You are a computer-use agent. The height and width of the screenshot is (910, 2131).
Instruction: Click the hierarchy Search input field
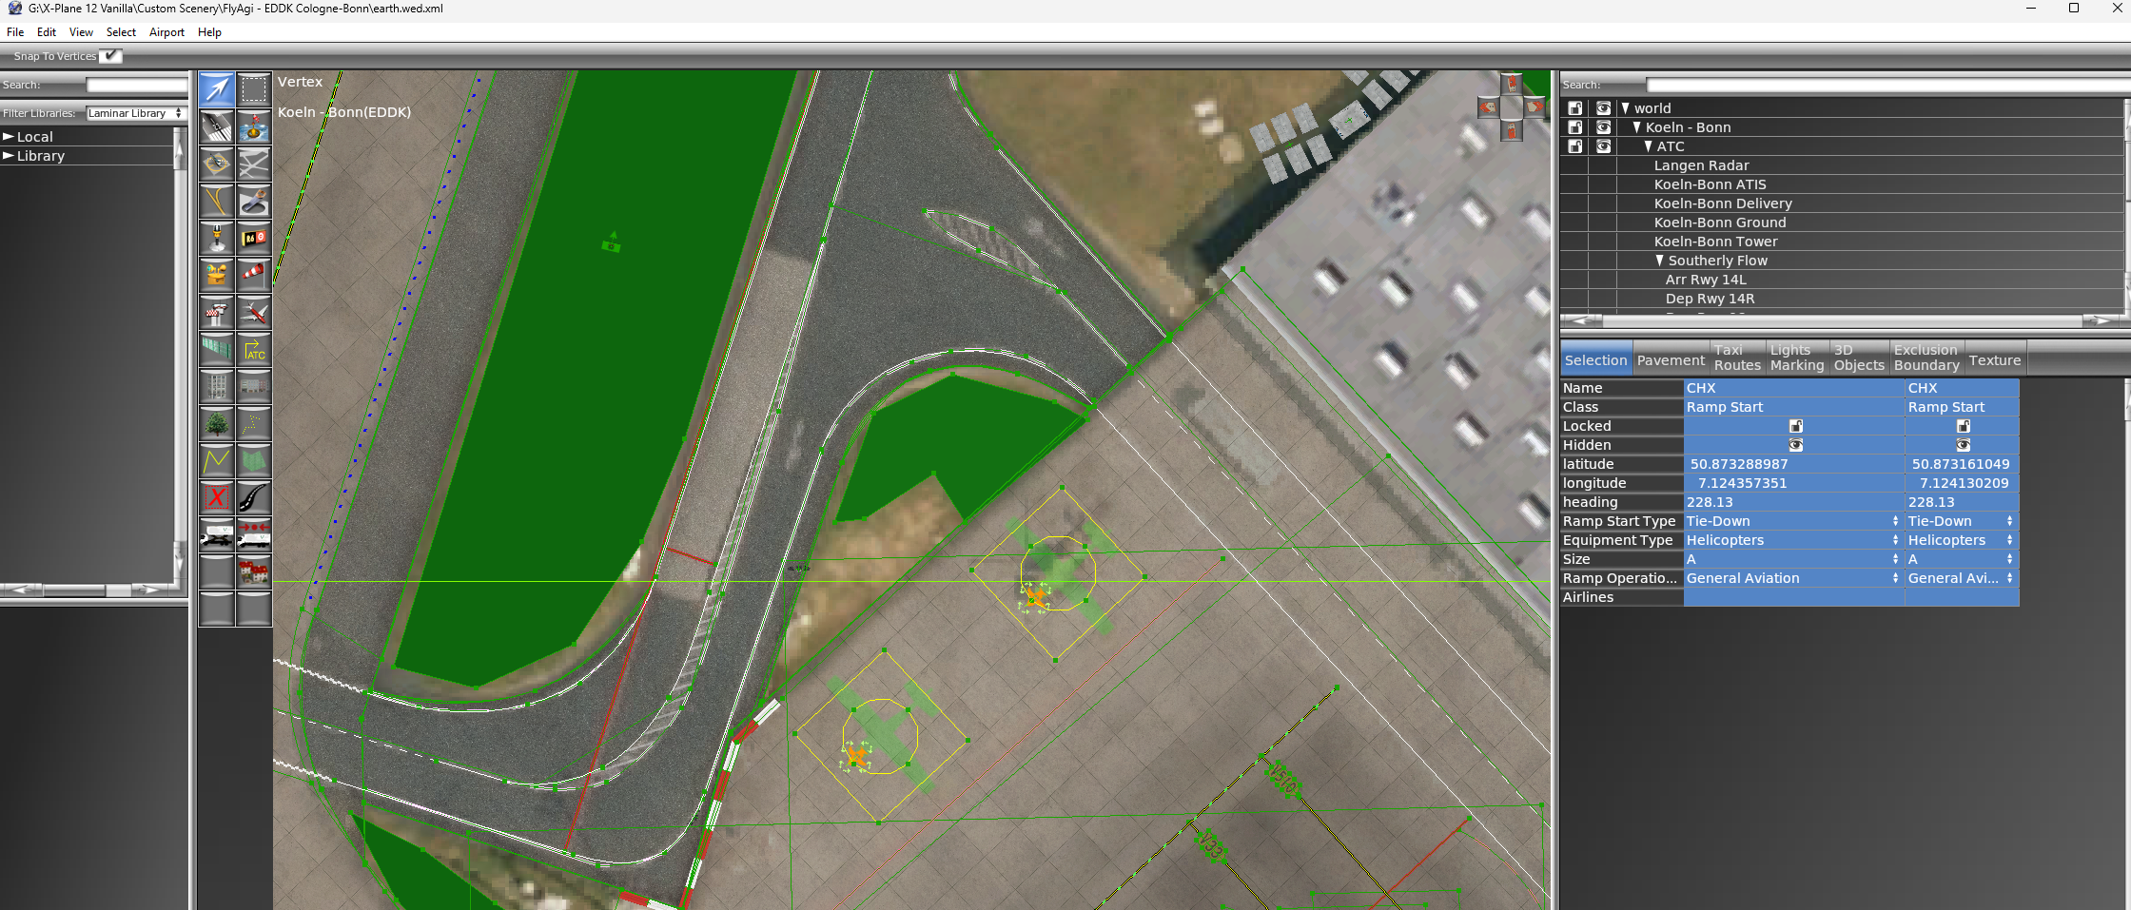tap(1884, 85)
